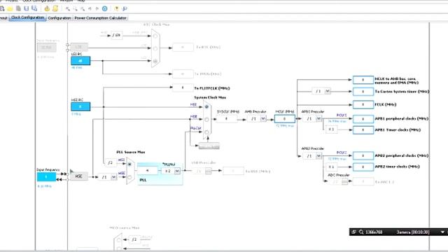Click the Cortex System timer value box

point(363,92)
